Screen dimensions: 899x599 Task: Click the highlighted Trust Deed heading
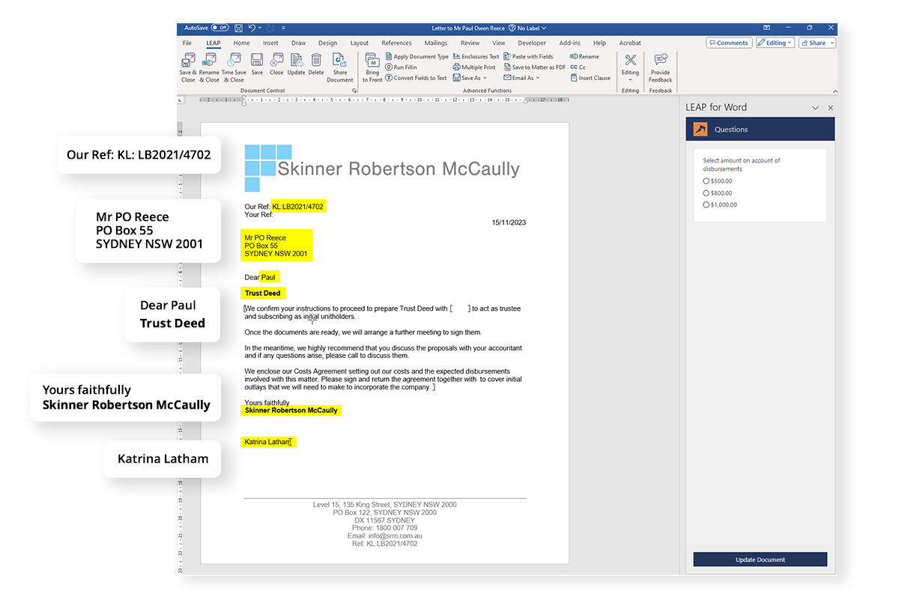pyautogui.click(x=263, y=293)
